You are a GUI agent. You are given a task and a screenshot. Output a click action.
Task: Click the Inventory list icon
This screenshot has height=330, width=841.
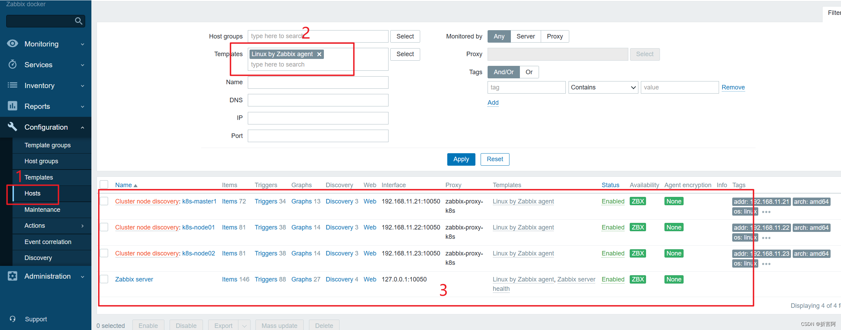(x=13, y=85)
